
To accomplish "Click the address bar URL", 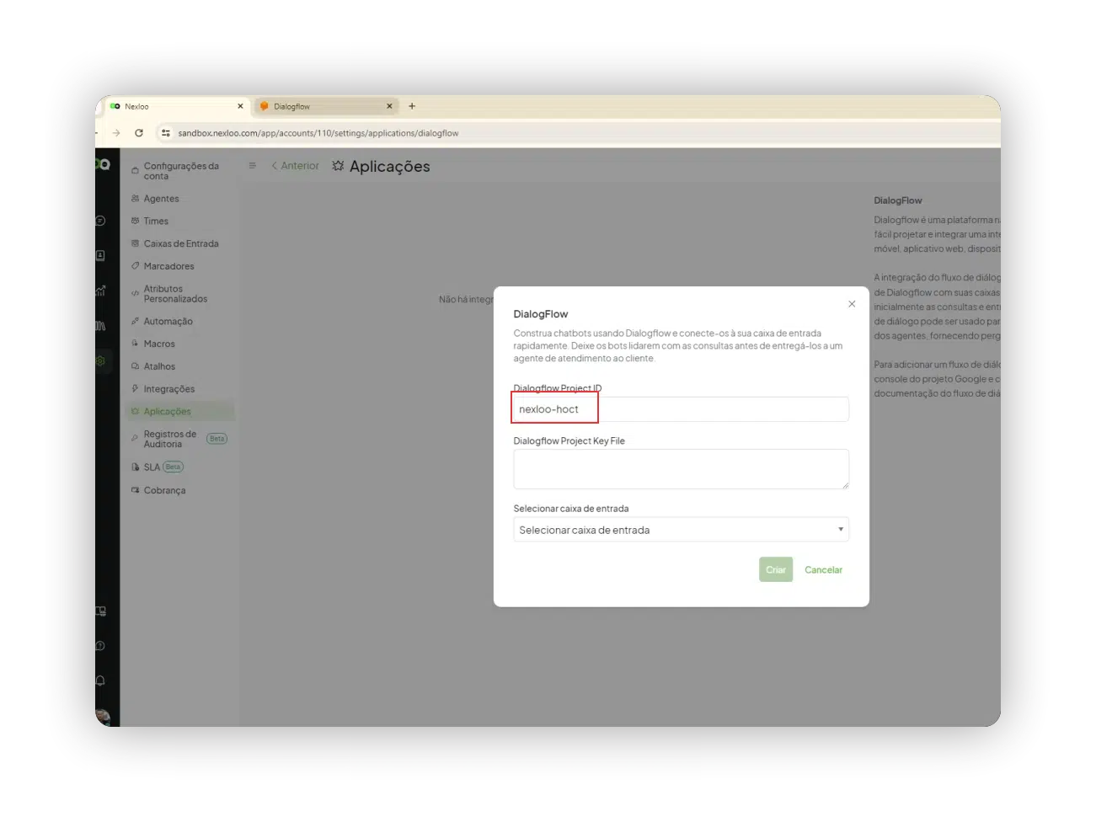I will click(318, 133).
